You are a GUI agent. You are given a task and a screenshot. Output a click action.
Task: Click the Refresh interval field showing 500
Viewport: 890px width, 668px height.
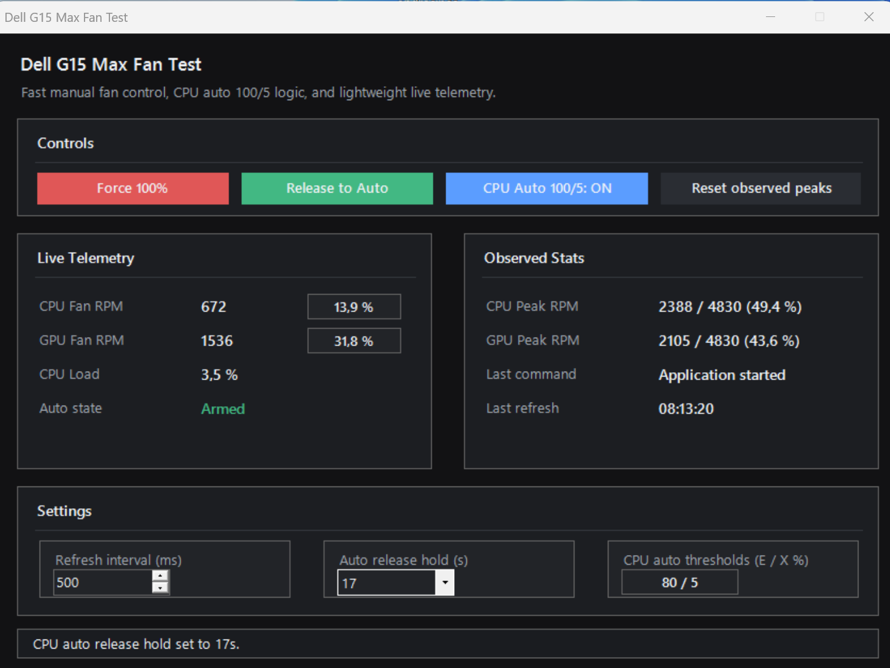[103, 582]
